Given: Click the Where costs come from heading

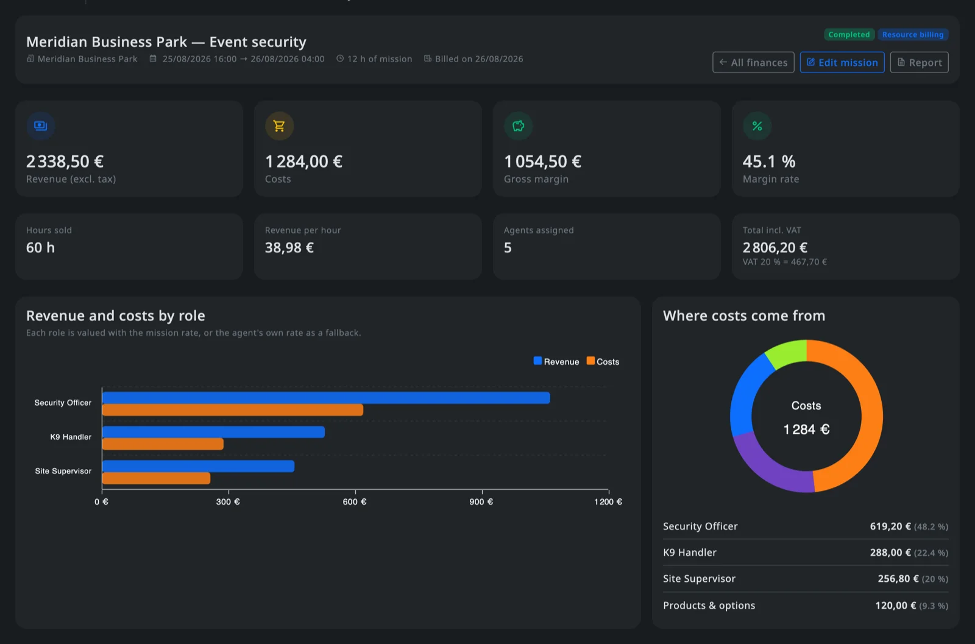Looking at the screenshot, I should coord(744,316).
